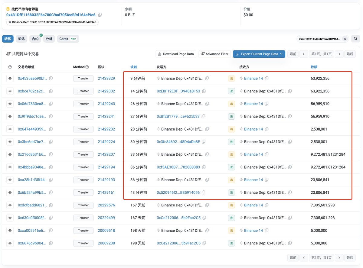Image resolution: width=363 pixels, height=268 pixels.
Task: Open transaction hash 0xca005916e6... link
Action: 32,231
